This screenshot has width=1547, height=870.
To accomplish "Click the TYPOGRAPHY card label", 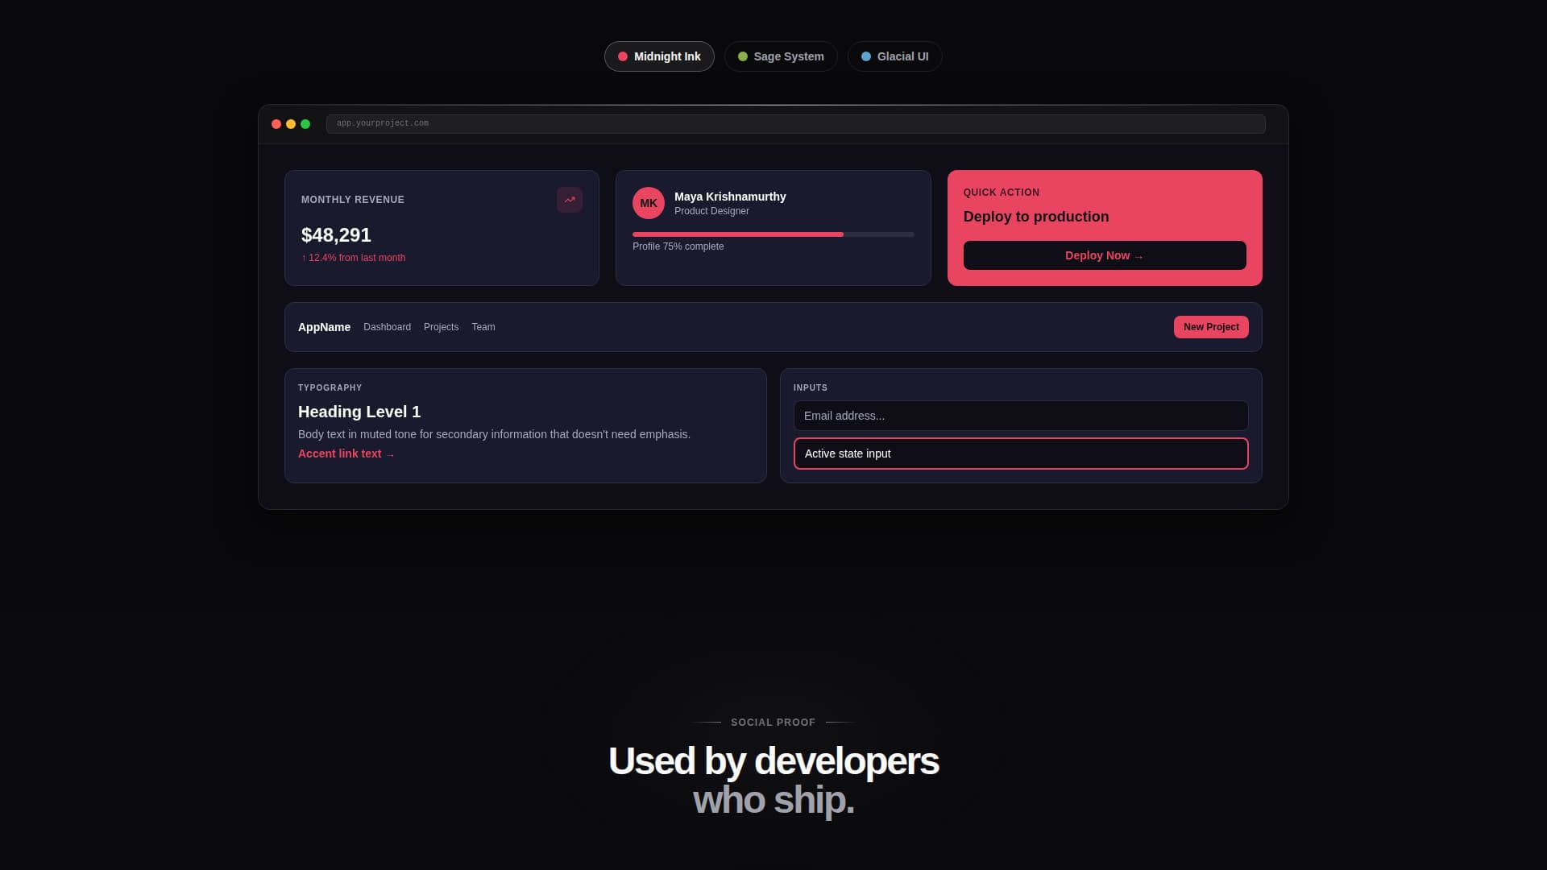I will [330, 387].
